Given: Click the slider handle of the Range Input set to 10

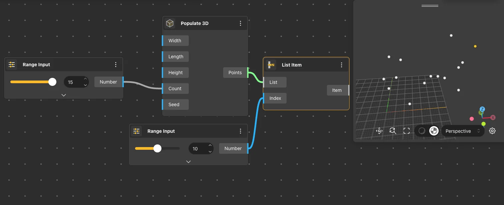Looking at the screenshot, I should pyautogui.click(x=157, y=148).
